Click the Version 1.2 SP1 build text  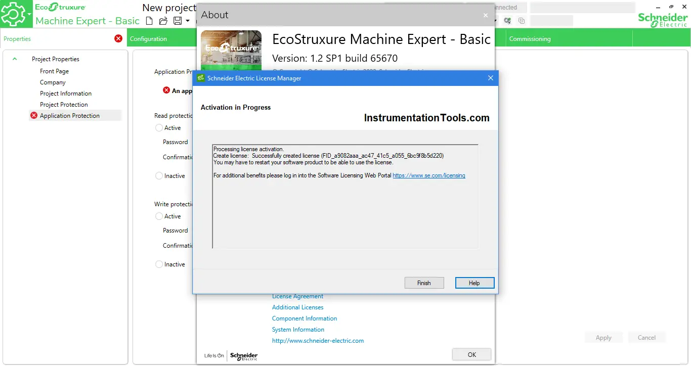335,58
